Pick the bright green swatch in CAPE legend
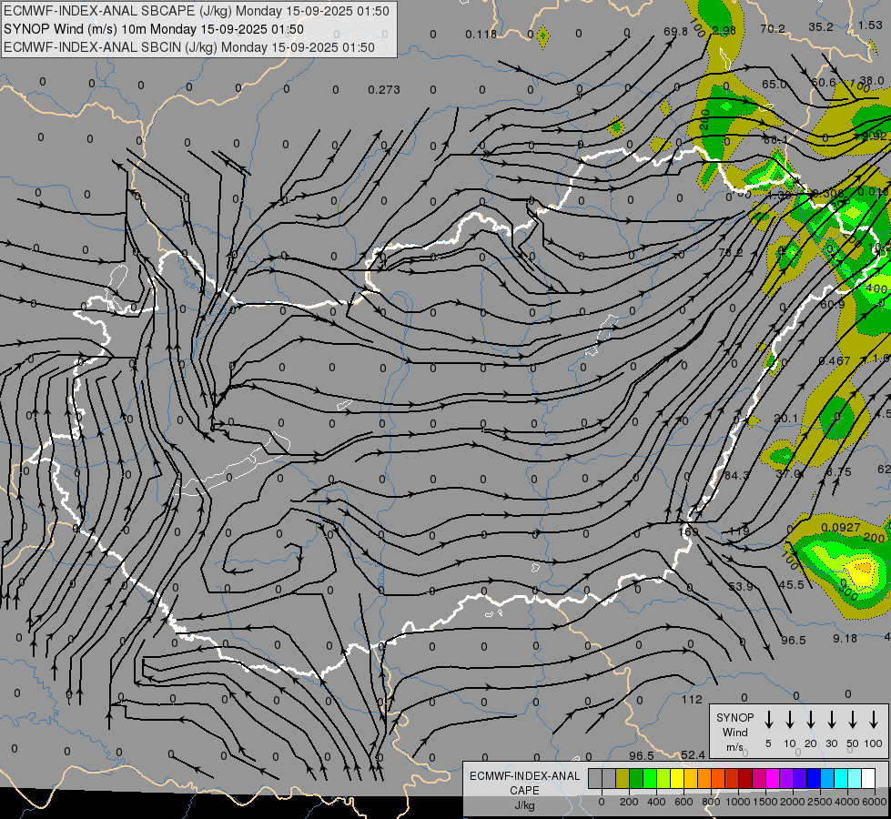 650,779
